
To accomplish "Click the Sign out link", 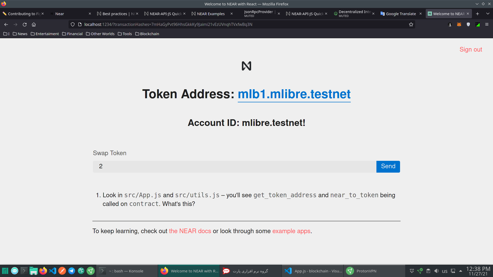I will [x=471, y=50].
